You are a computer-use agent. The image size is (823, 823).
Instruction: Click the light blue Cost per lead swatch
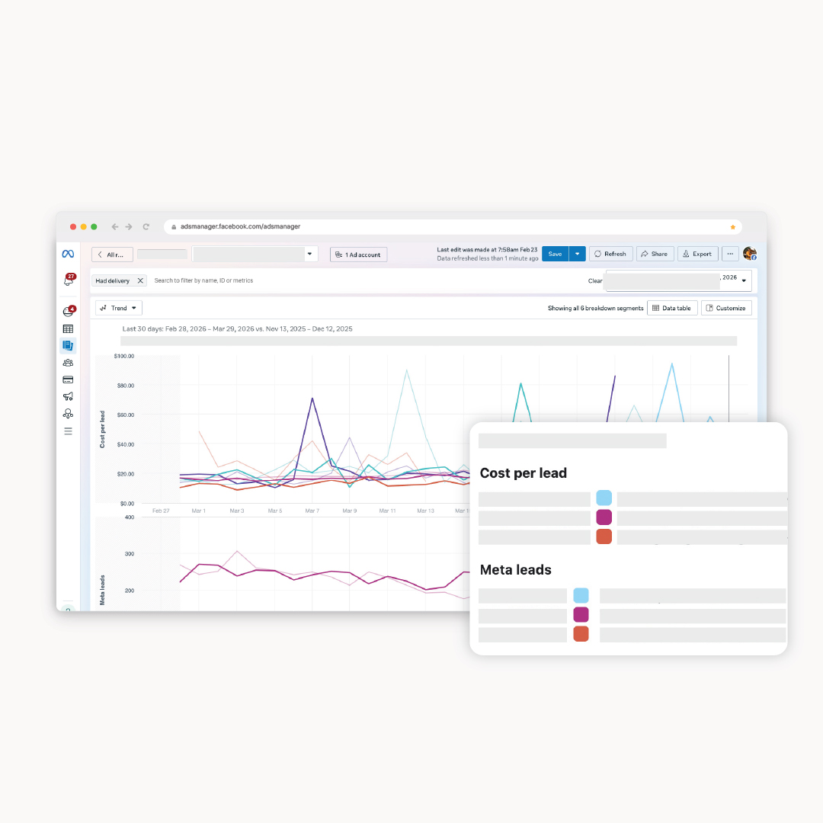pyautogui.click(x=604, y=498)
